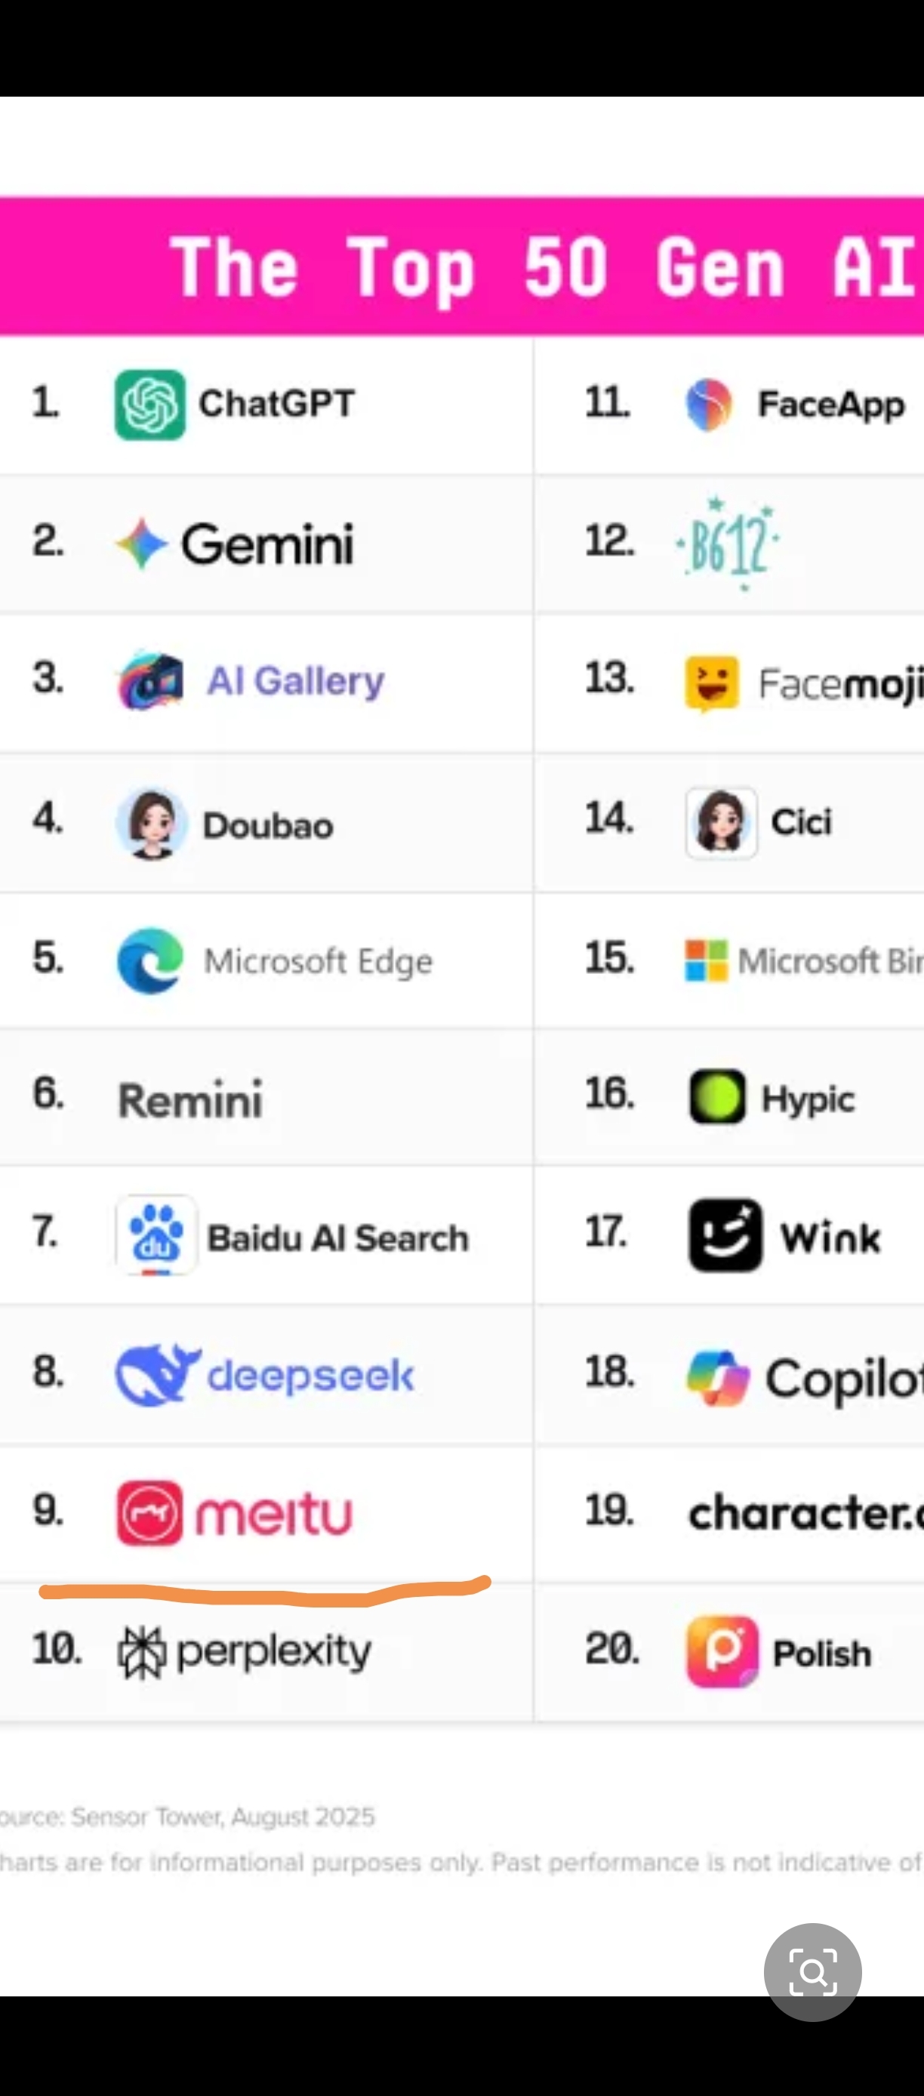This screenshot has width=924, height=2096.
Task: Click the Microsoft Edge logo
Action: coord(150,960)
